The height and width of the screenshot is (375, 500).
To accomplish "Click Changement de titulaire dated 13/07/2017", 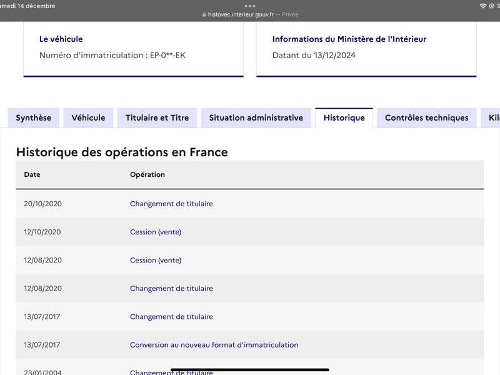I will pyautogui.click(x=171, y=317).
